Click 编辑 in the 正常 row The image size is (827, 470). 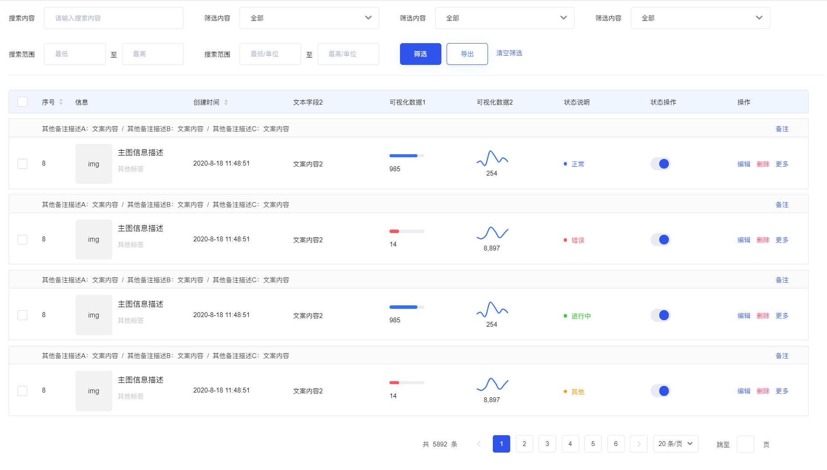(744, 164)
